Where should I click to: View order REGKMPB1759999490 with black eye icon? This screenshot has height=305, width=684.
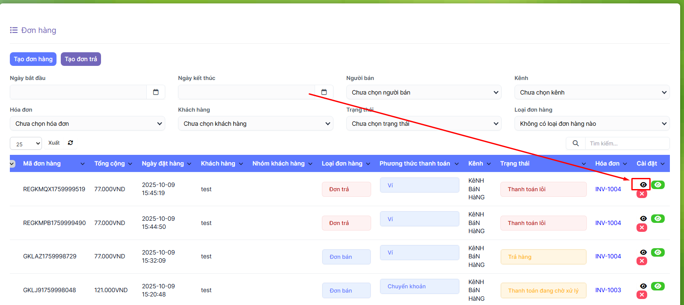coord(643,219)
